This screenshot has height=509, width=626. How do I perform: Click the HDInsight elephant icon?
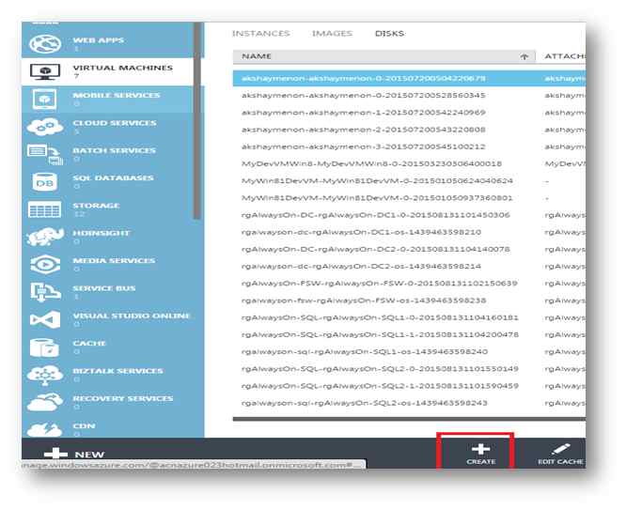(x=45, y=237)
